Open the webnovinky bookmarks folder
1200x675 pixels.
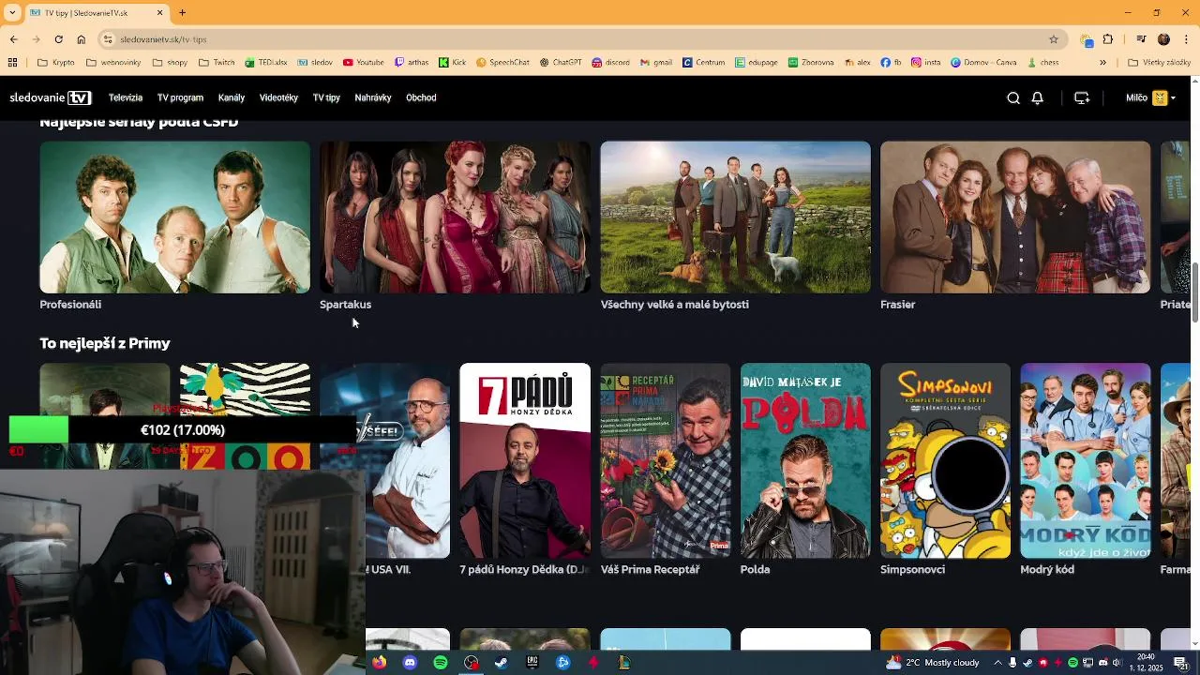[112, 63]
